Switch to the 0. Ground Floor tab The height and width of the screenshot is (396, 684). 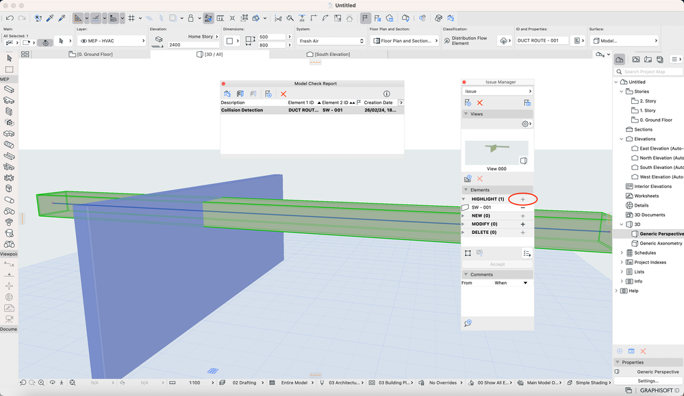coord(90,54)
